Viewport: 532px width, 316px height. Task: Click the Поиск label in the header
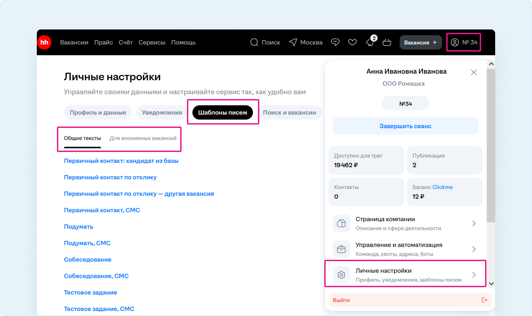(x=271, y=43)
